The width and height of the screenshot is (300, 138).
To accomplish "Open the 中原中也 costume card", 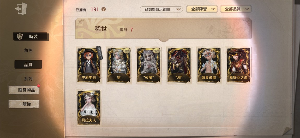I will 89,65.
